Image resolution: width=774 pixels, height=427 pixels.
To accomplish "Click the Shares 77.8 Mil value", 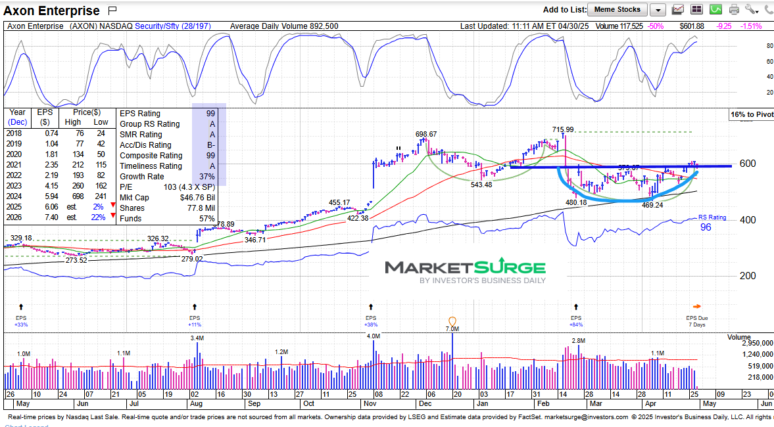I will [200, 208].
